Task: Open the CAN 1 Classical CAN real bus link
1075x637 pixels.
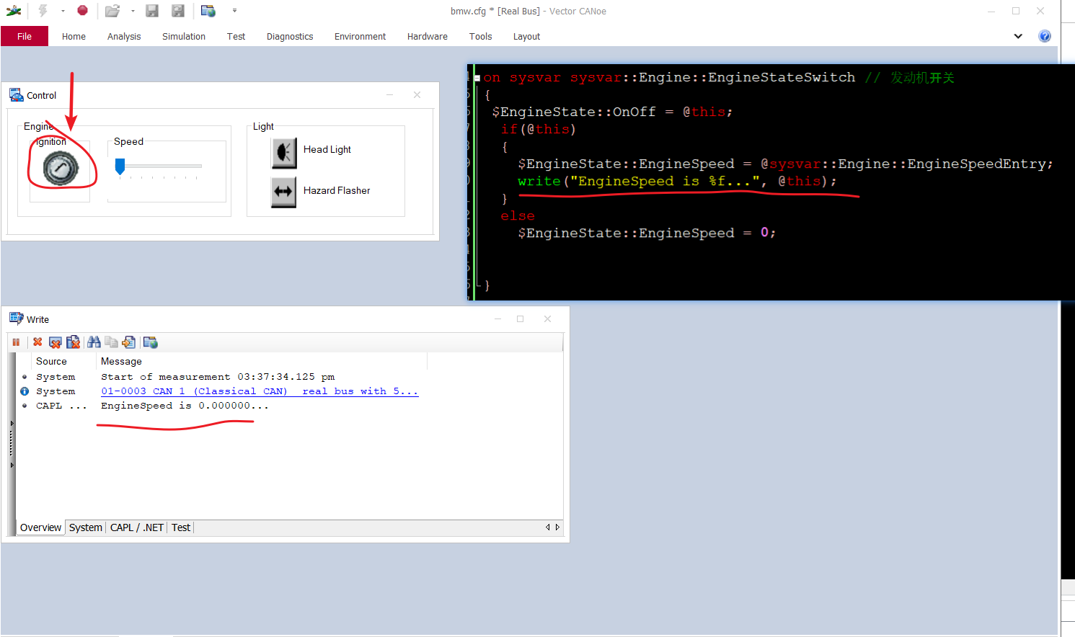Action: pyautogui.click(x=260, y=391)
